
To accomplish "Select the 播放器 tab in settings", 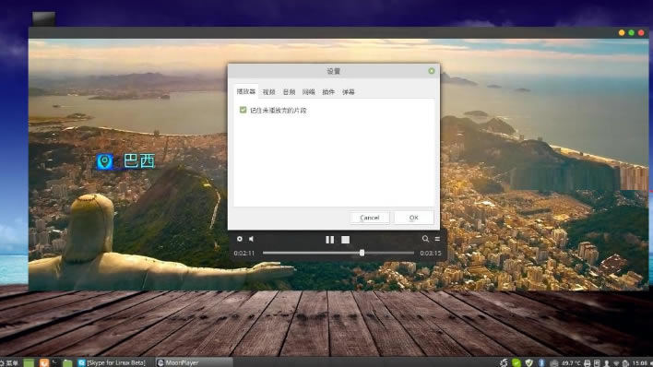I will point(245,91).
